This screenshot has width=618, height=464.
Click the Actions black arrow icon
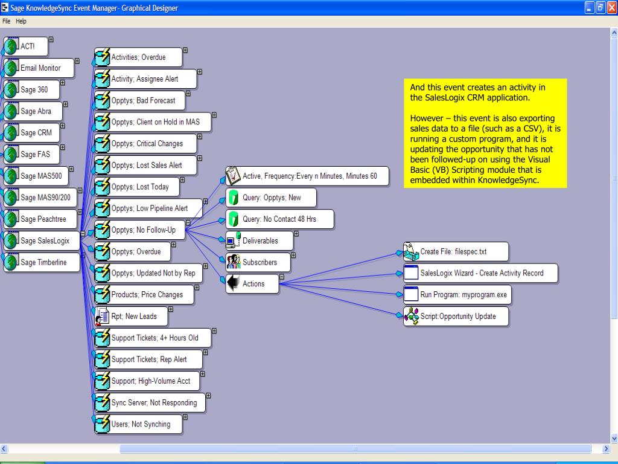click(x=234, y=284)
